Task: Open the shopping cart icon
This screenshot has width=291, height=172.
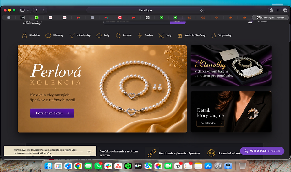Action: (250, 22)
